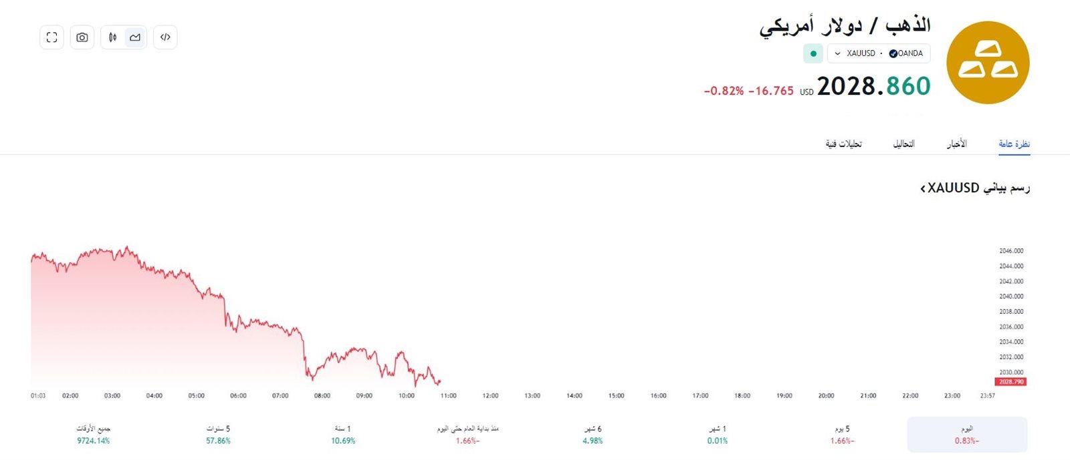Show the جميع الأوقات all-time range
1070x460 pixels.
94,434
